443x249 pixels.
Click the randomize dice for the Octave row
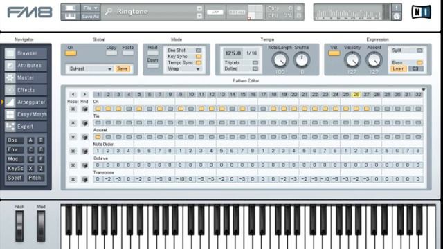click(x=84, y=165)
